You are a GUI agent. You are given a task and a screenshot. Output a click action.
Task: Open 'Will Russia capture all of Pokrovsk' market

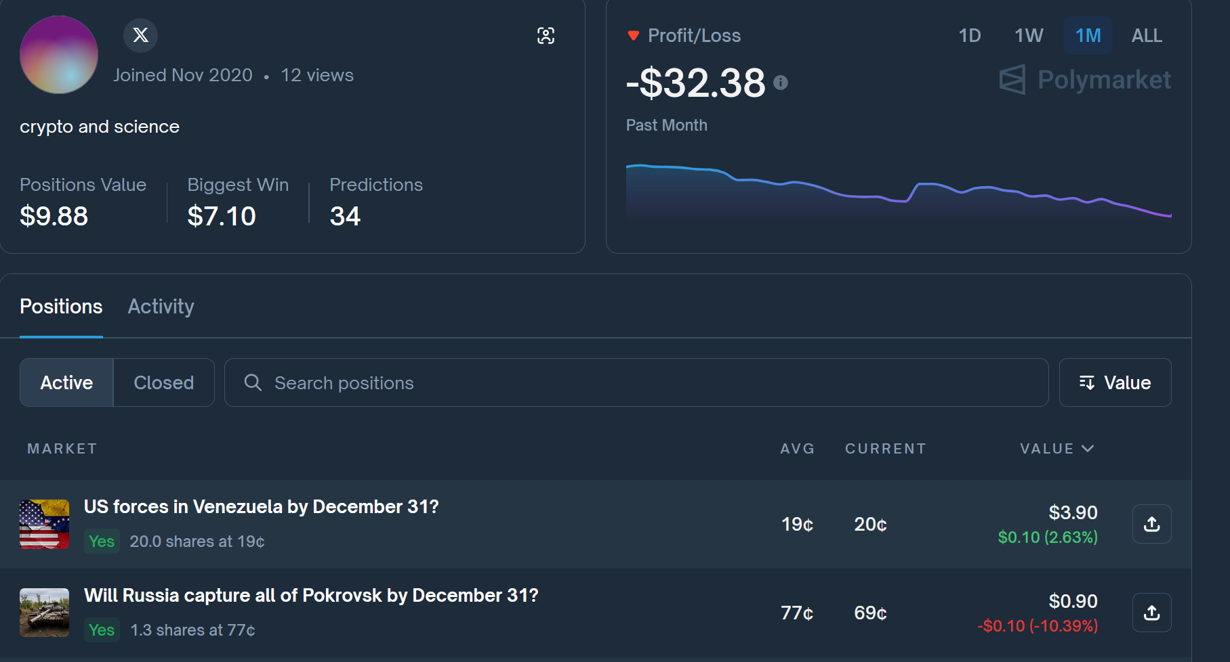click(311, 595)
